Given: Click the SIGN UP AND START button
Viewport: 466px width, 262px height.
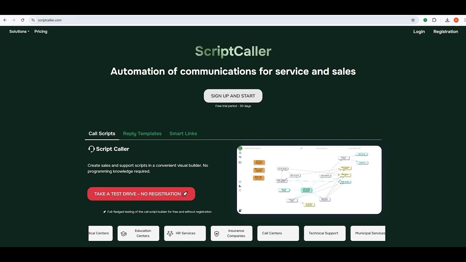Looking at the screenshot, I should [233, 96].
